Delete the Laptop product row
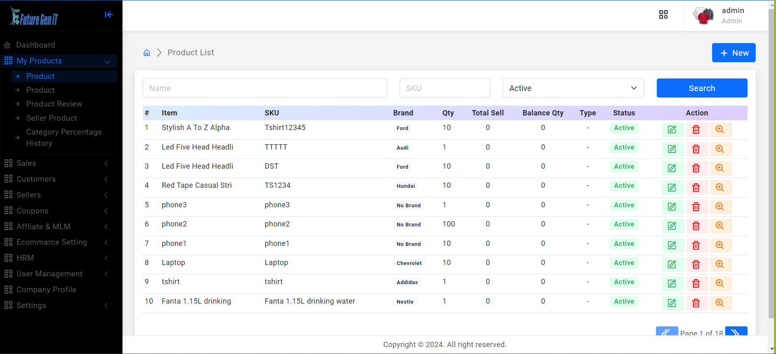This screenshot has height=354, width=776. pos(696,265)
